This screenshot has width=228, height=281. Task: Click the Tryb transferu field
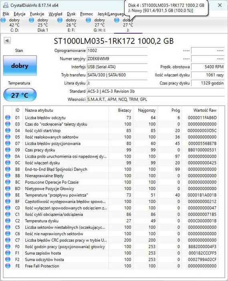pos(117,75)
